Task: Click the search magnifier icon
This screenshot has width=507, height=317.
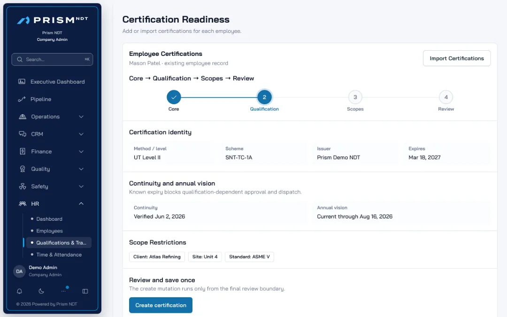Action: click(x=20, y=60)
